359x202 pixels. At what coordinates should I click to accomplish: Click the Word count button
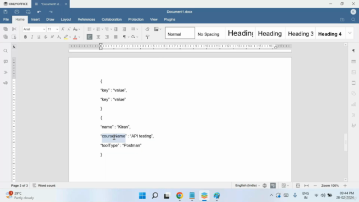click(44, 186)
